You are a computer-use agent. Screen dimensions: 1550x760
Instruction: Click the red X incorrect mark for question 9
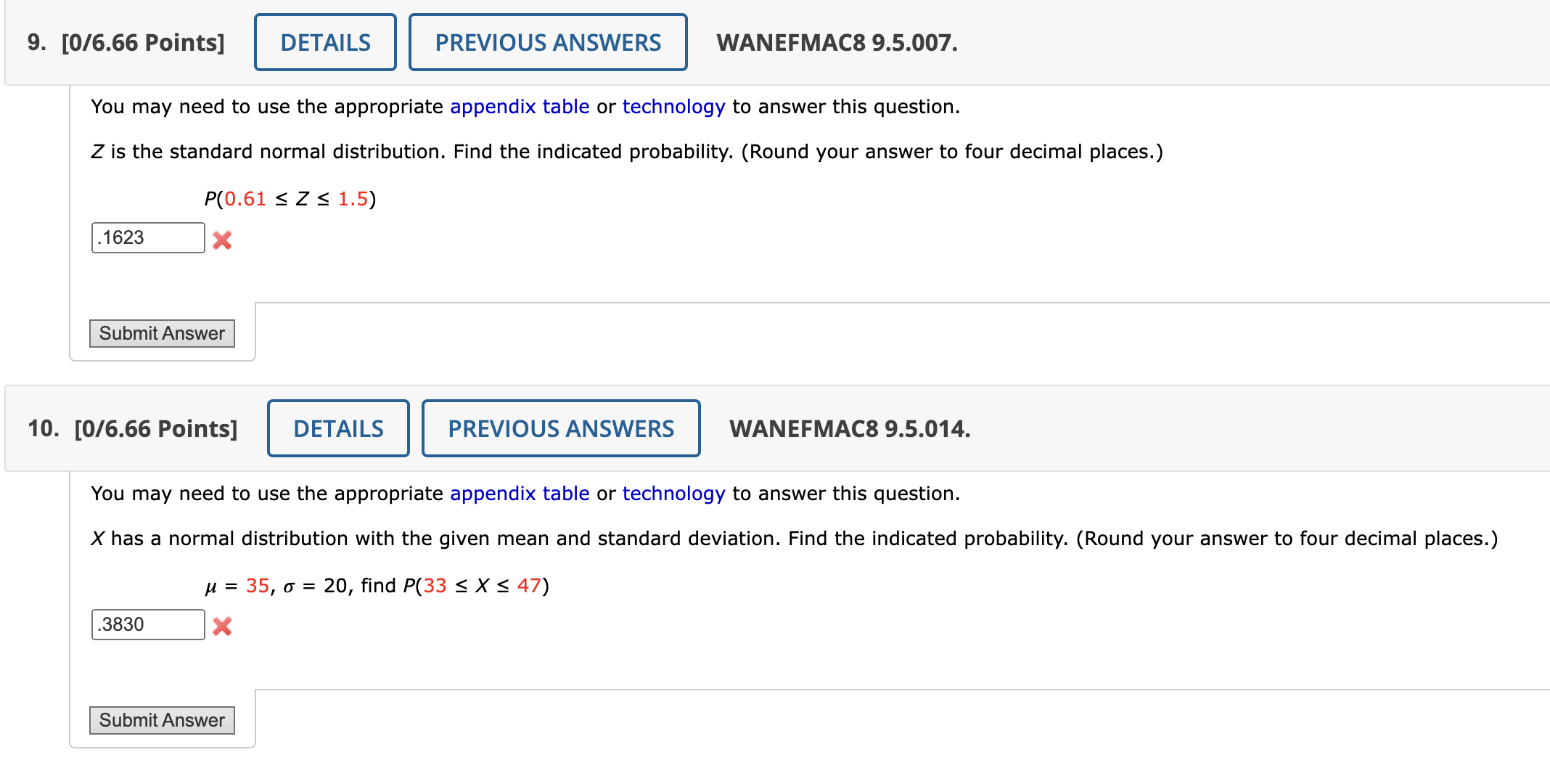[222, 240]
